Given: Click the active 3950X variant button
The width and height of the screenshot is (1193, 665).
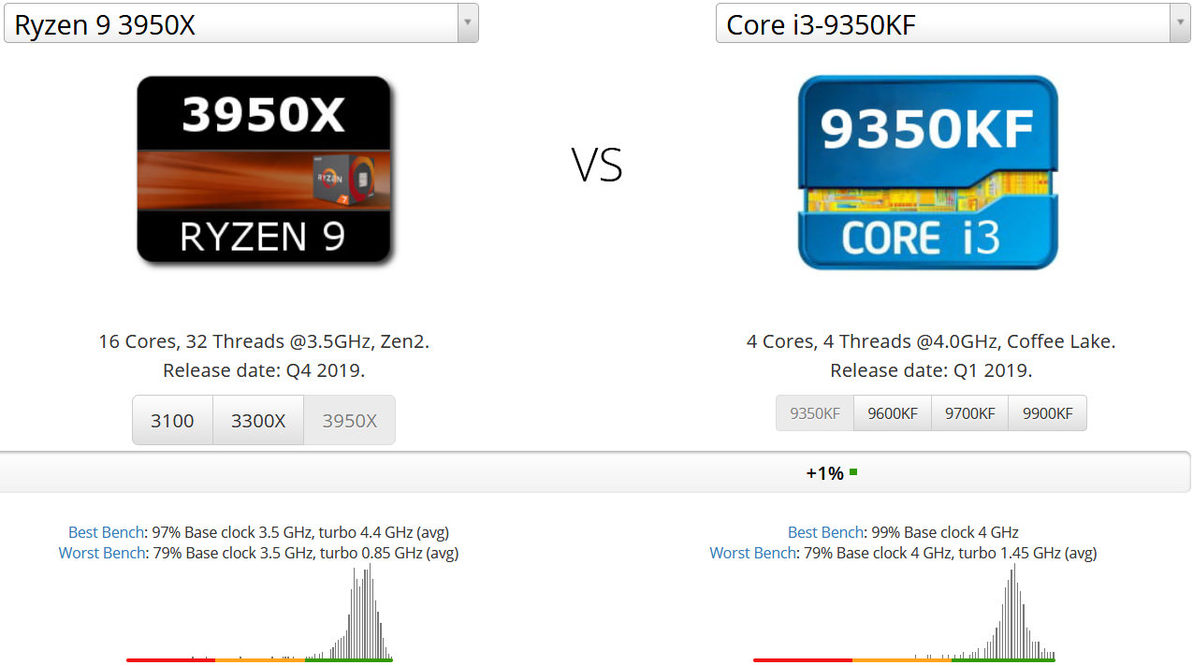Looking at the screenshot, I should click(x=349, y=420).
